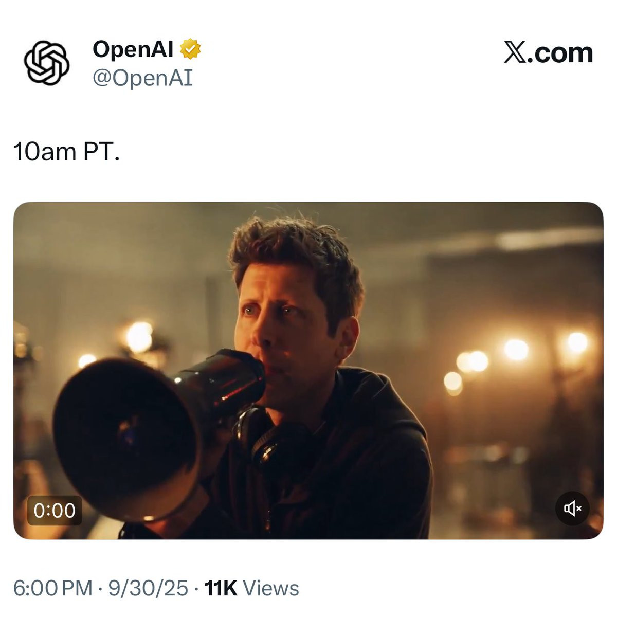Visit the @OpenAI handle

(142, 78)
